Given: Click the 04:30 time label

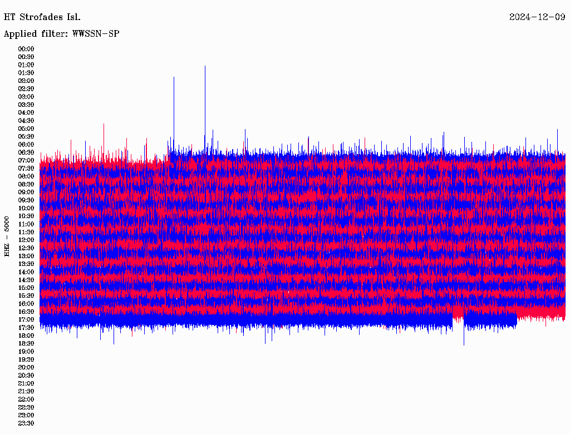Looking at the screenshot, I should click(x=26, y=120).
